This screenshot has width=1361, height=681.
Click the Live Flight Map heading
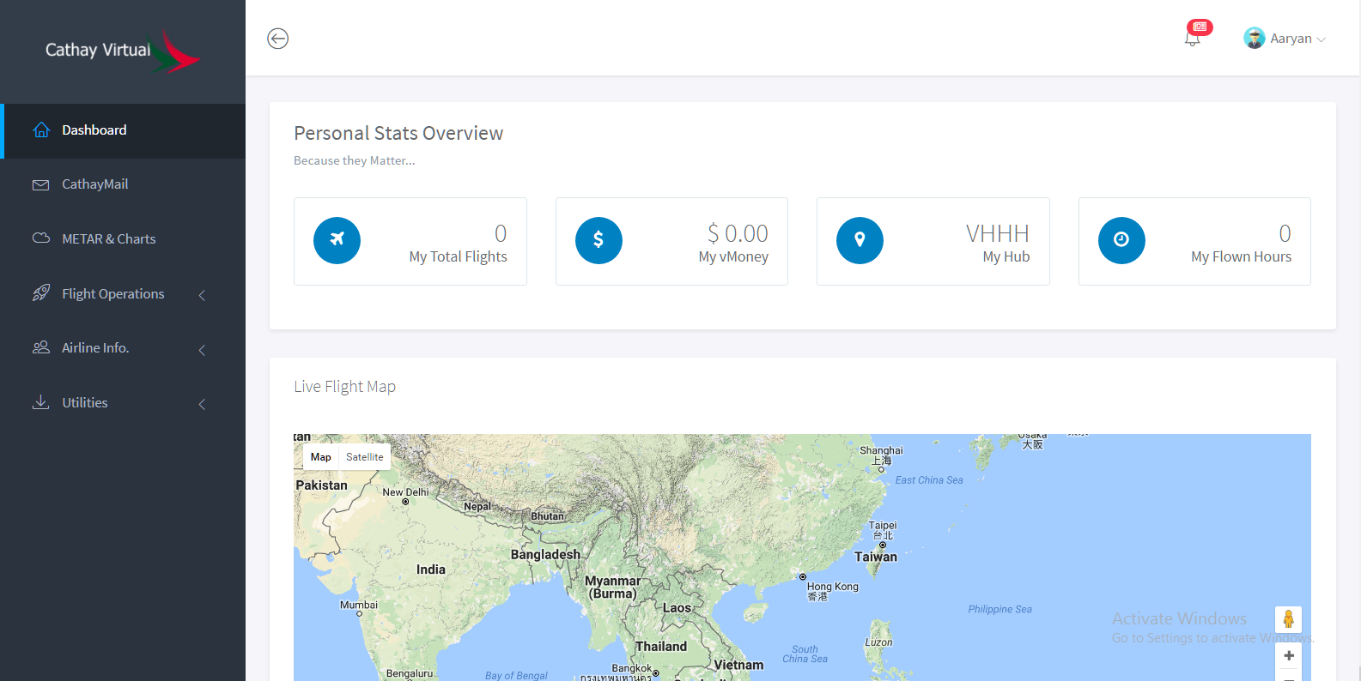[x=344, y=387]
